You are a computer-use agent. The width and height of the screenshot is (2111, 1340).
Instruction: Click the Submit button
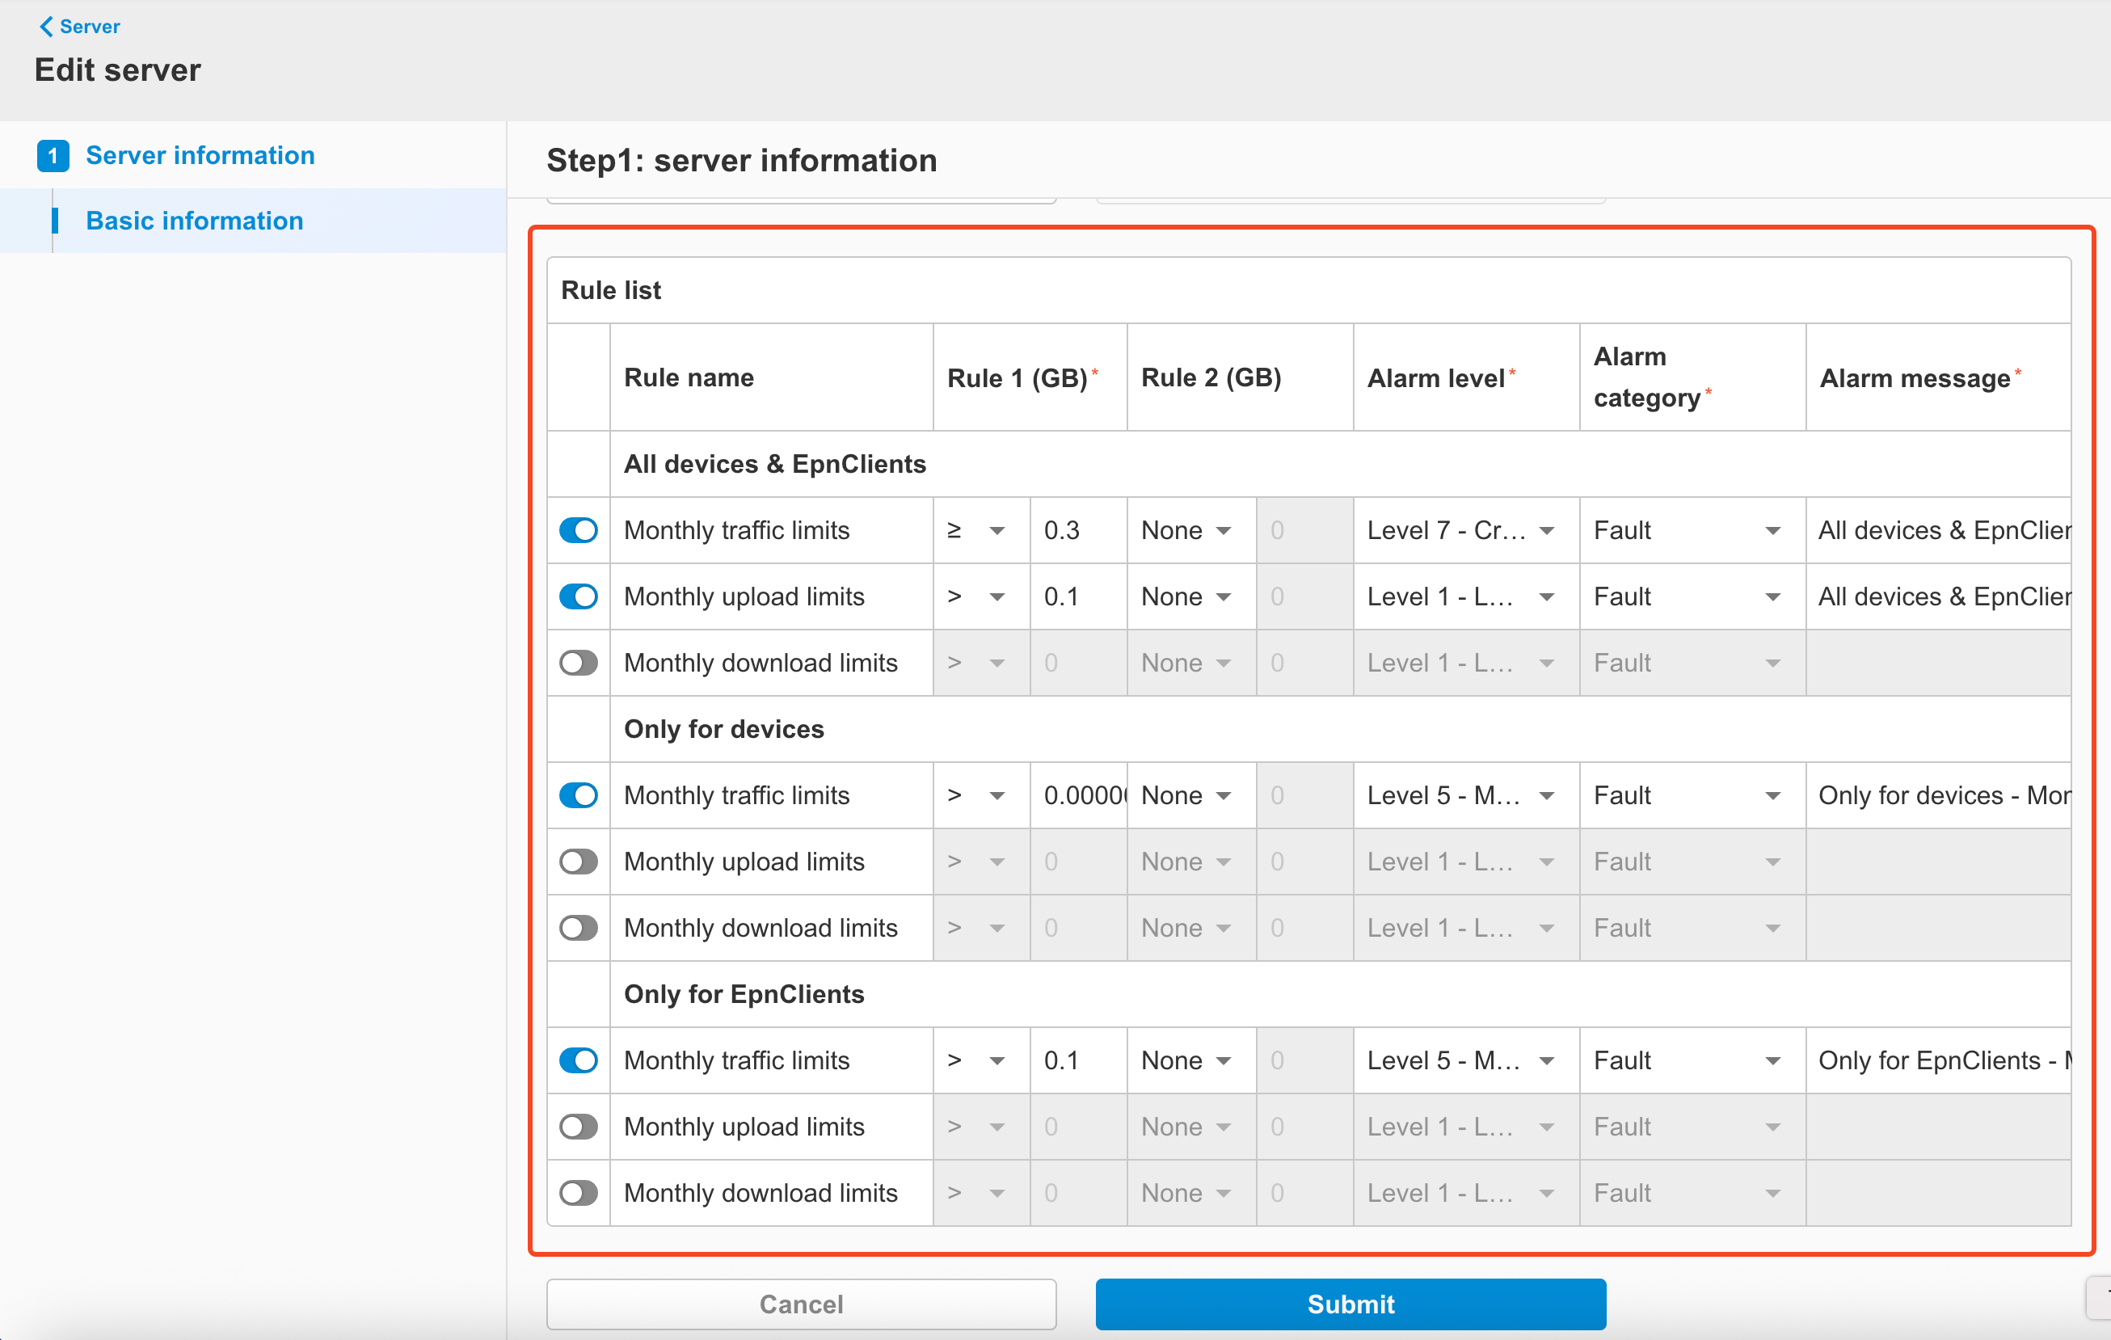[1350, 1304]
